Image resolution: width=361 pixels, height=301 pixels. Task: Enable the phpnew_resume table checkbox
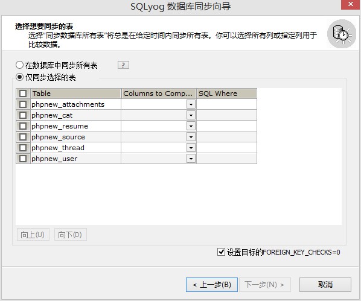pyautogui.click(x=23, y=126)
